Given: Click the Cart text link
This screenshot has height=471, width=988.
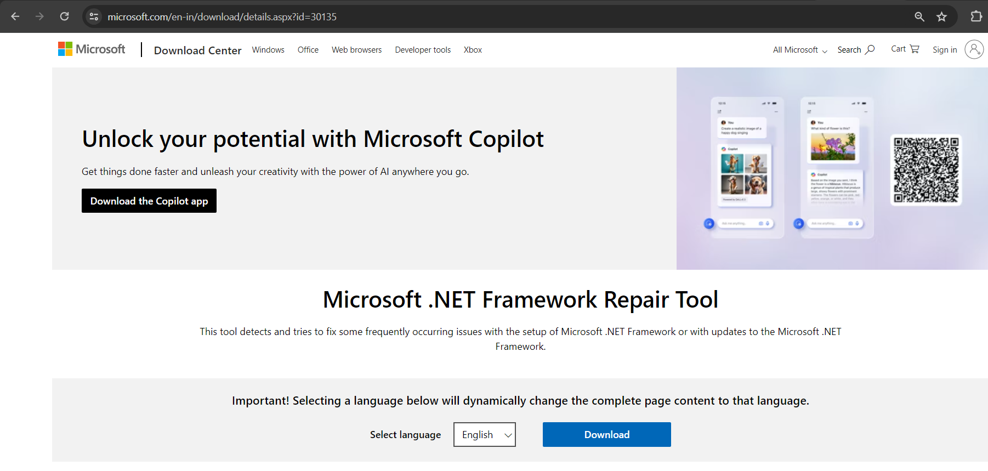Looking at the screenshot, I should (898, 49).
